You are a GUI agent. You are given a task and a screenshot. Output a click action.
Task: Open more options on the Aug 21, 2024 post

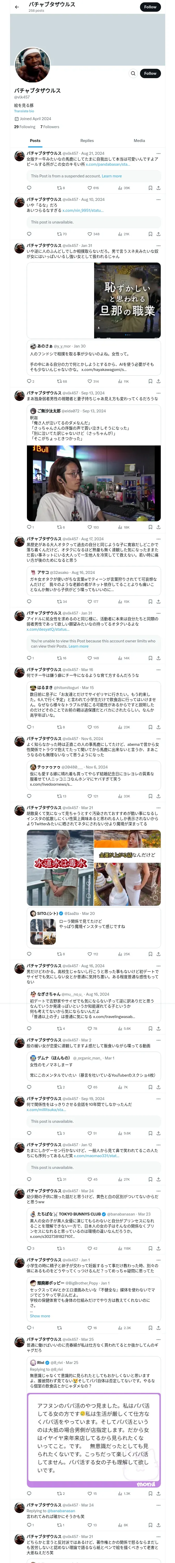click(x=158, y=153)
